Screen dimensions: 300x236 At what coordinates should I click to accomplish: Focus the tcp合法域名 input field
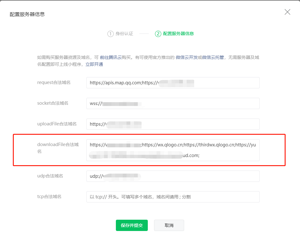(173, 197)
